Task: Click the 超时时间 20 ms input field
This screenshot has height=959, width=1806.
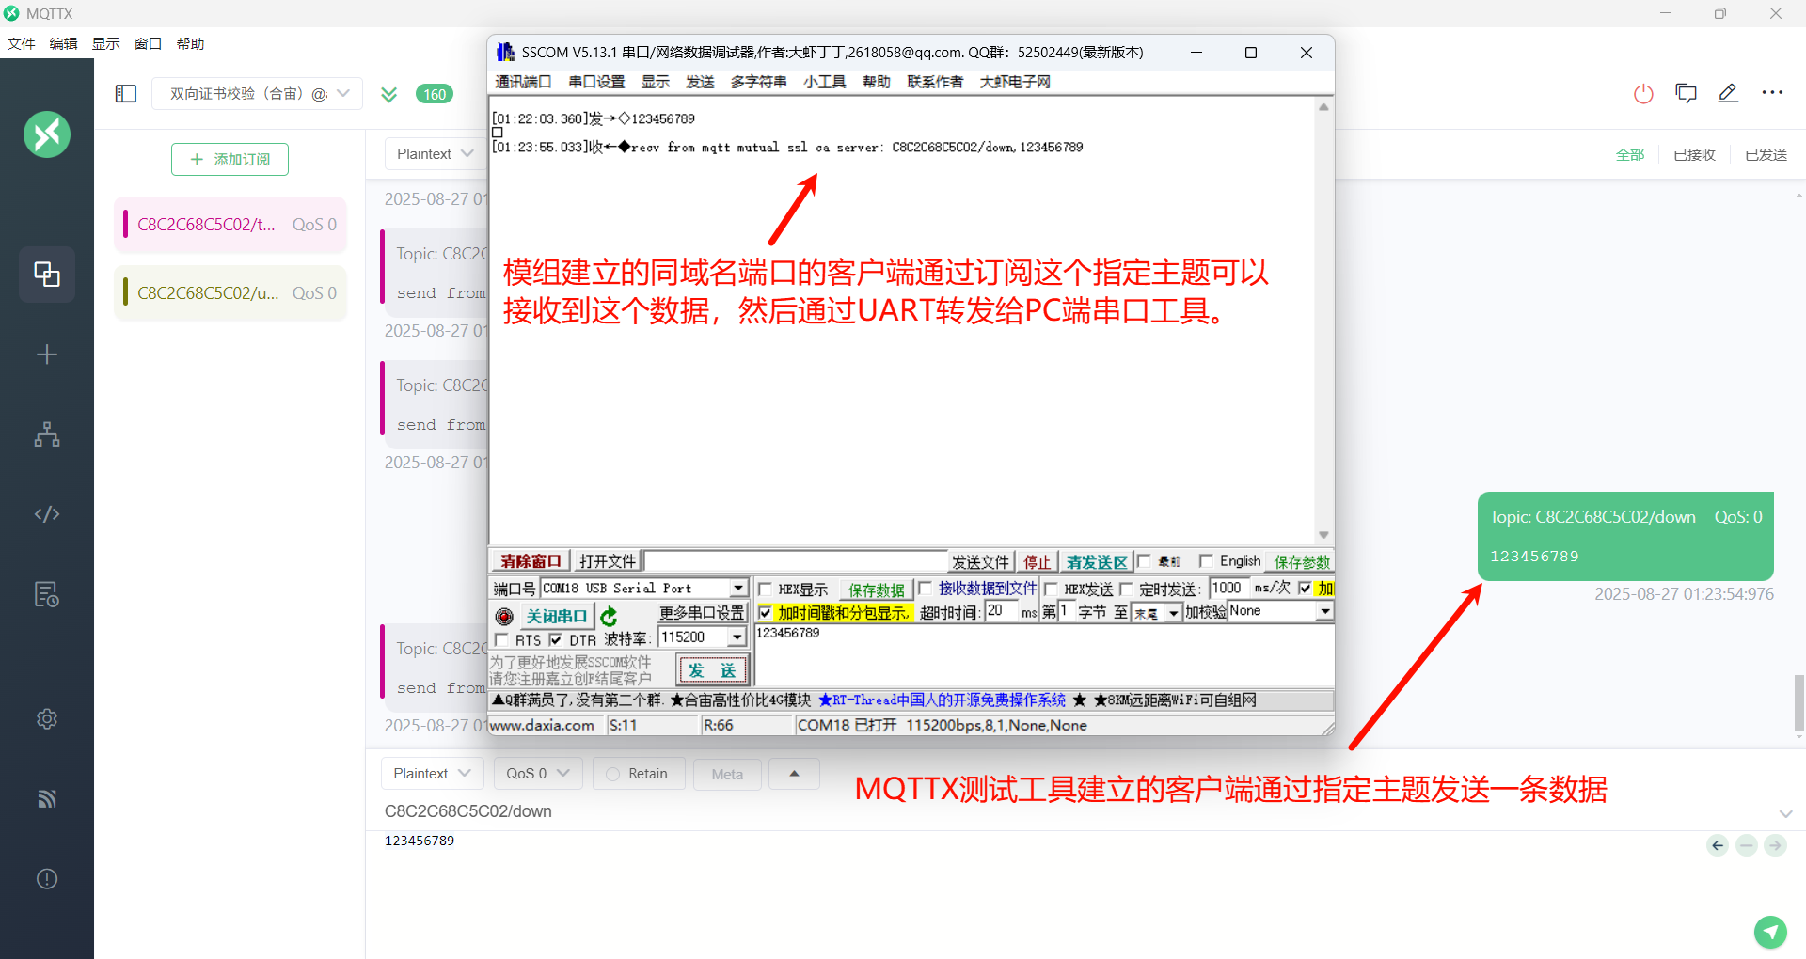Action: (1002, 612)
